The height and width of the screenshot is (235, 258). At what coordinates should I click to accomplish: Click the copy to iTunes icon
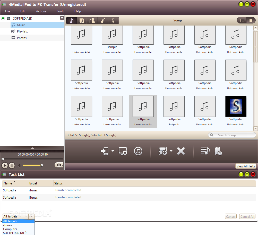[x=138, y=151]
